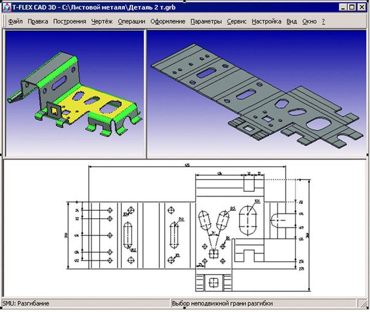Open the Оформление menu
Image resolution: width=370 pixels, height=312 pixels.
coord(168,21)
